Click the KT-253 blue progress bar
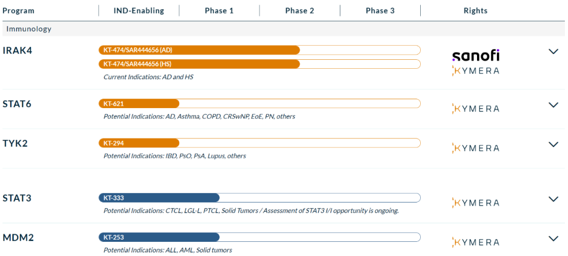Image resolution: width=568 pixels, height=256 pixels. click(x=159, y=237)
